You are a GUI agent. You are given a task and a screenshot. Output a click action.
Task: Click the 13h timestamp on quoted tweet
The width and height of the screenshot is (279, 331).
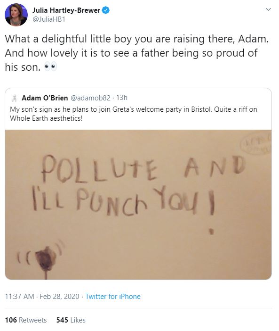(122, 98)
